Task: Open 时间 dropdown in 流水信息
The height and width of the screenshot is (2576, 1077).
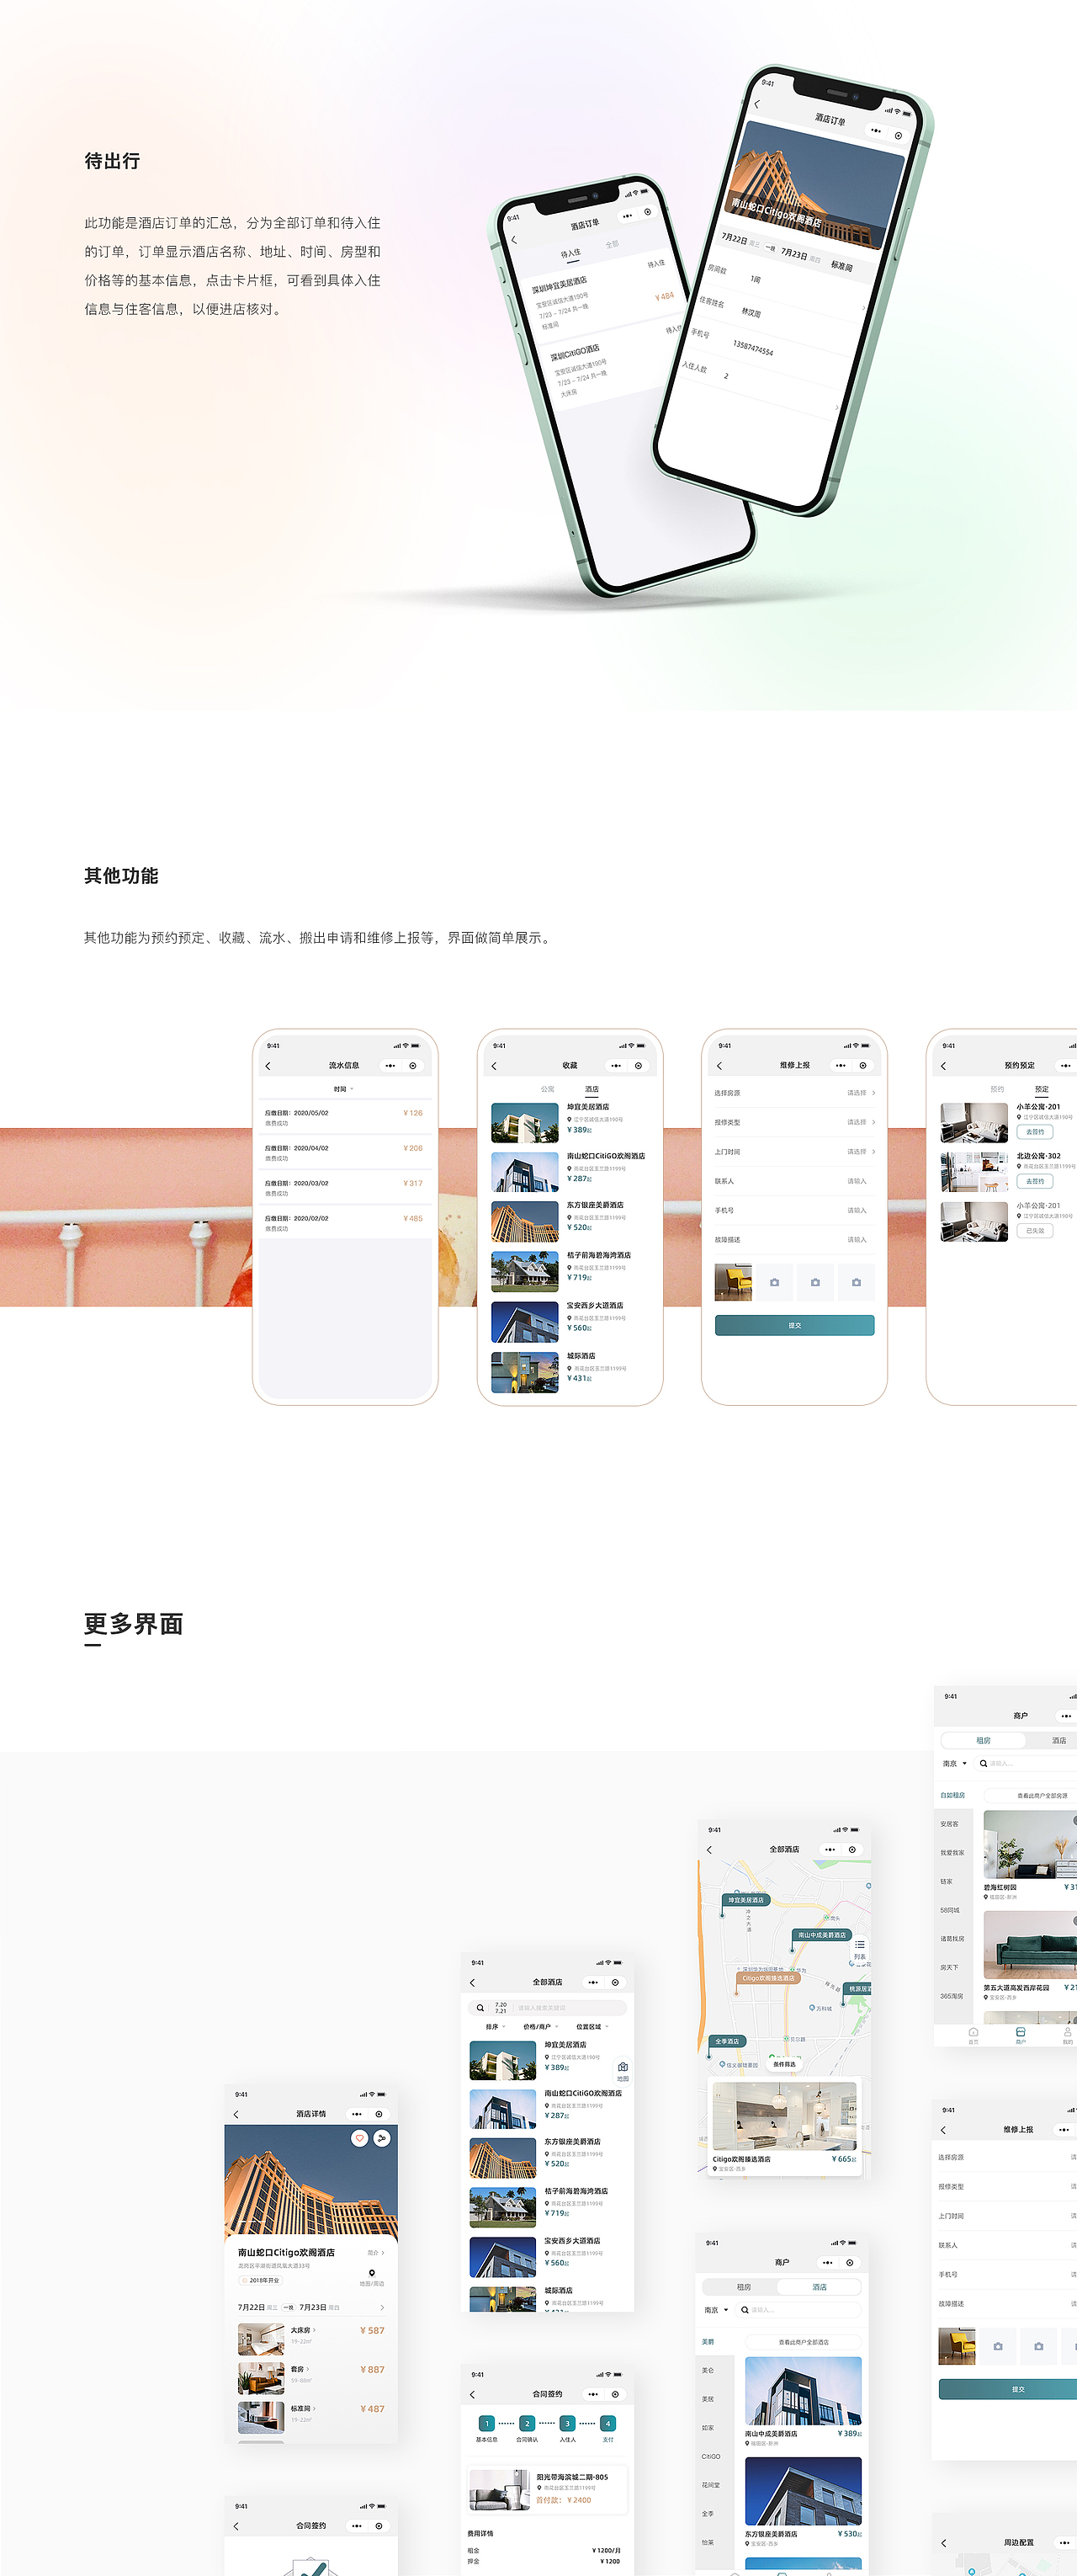Action: (343, 1089)
